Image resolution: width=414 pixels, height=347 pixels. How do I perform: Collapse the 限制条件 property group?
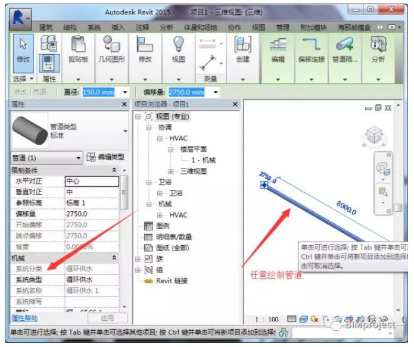[114, 170]
